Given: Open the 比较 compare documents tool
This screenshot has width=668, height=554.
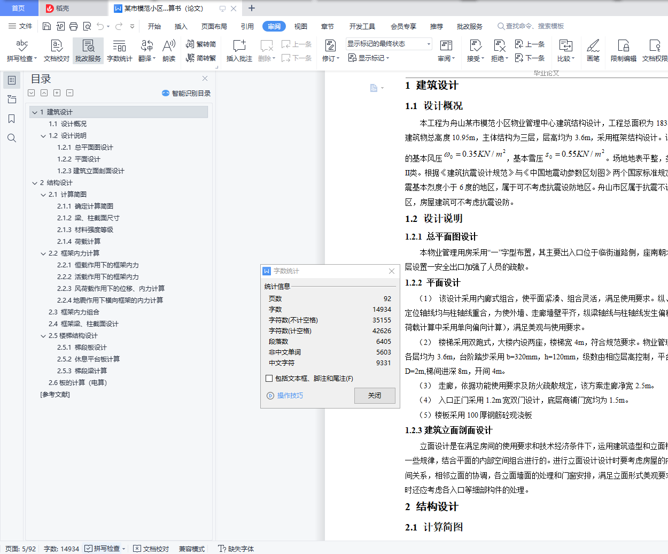Looking at the screenshot, I should pyautogui.click(x=565, y=50).
